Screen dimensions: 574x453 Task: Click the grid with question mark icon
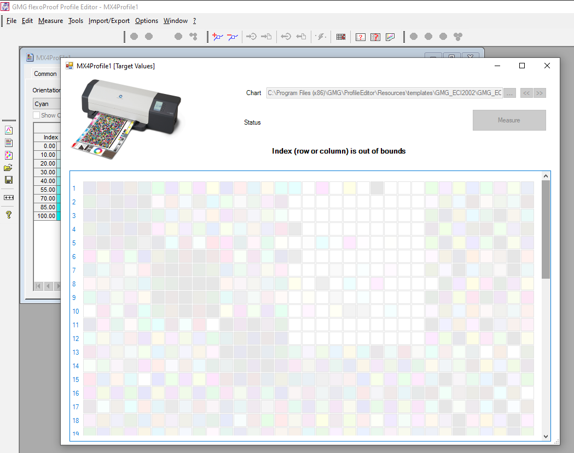click(x=375, y=37)
